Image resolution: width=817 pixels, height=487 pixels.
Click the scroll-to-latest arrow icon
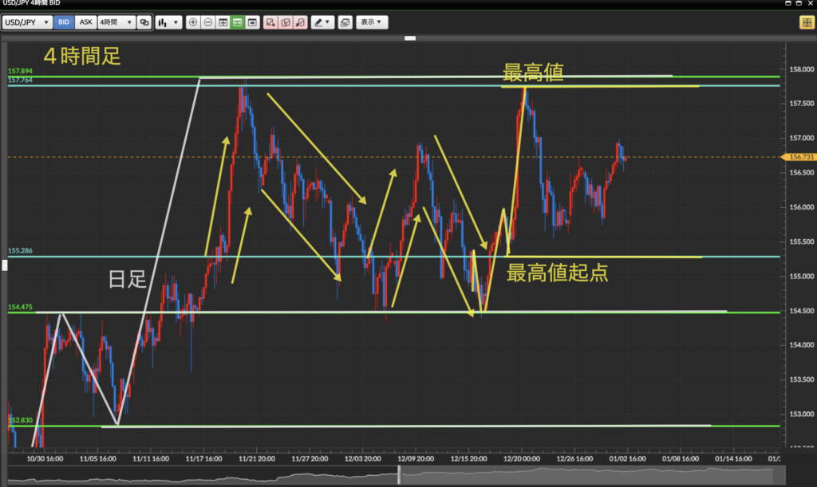253,22
